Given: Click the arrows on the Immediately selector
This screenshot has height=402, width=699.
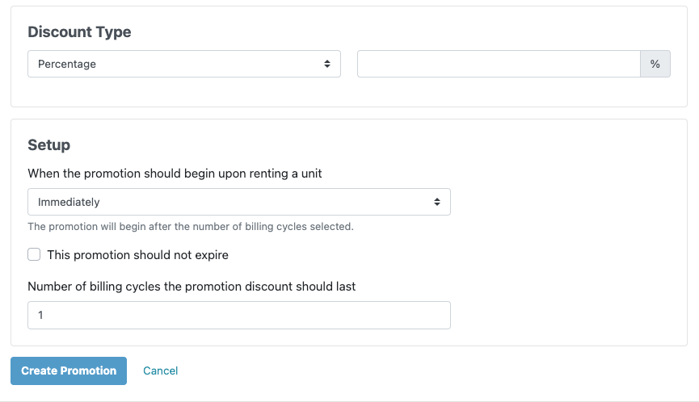Looking at the screenshot, I should 436,202.
